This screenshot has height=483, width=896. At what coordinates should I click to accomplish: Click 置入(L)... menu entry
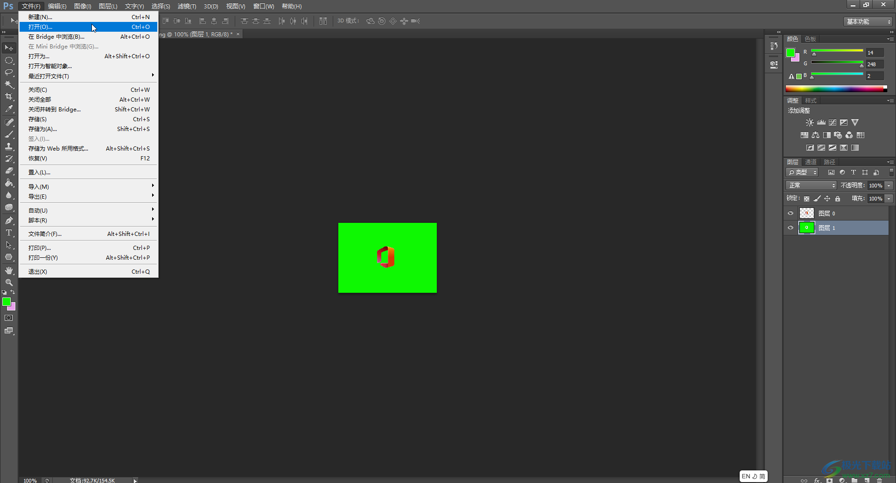point(88,172)
